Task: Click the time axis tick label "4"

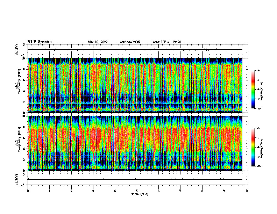Action: pos(115,191)
